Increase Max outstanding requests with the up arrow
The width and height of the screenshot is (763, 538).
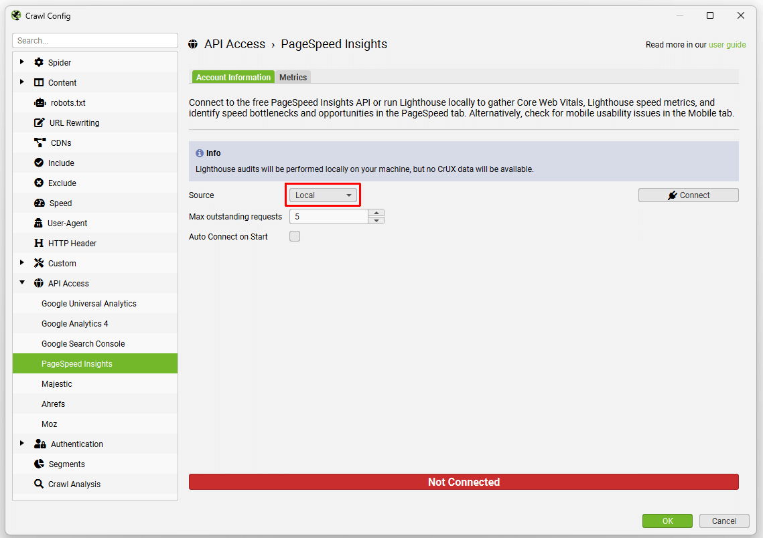(376, 212)
